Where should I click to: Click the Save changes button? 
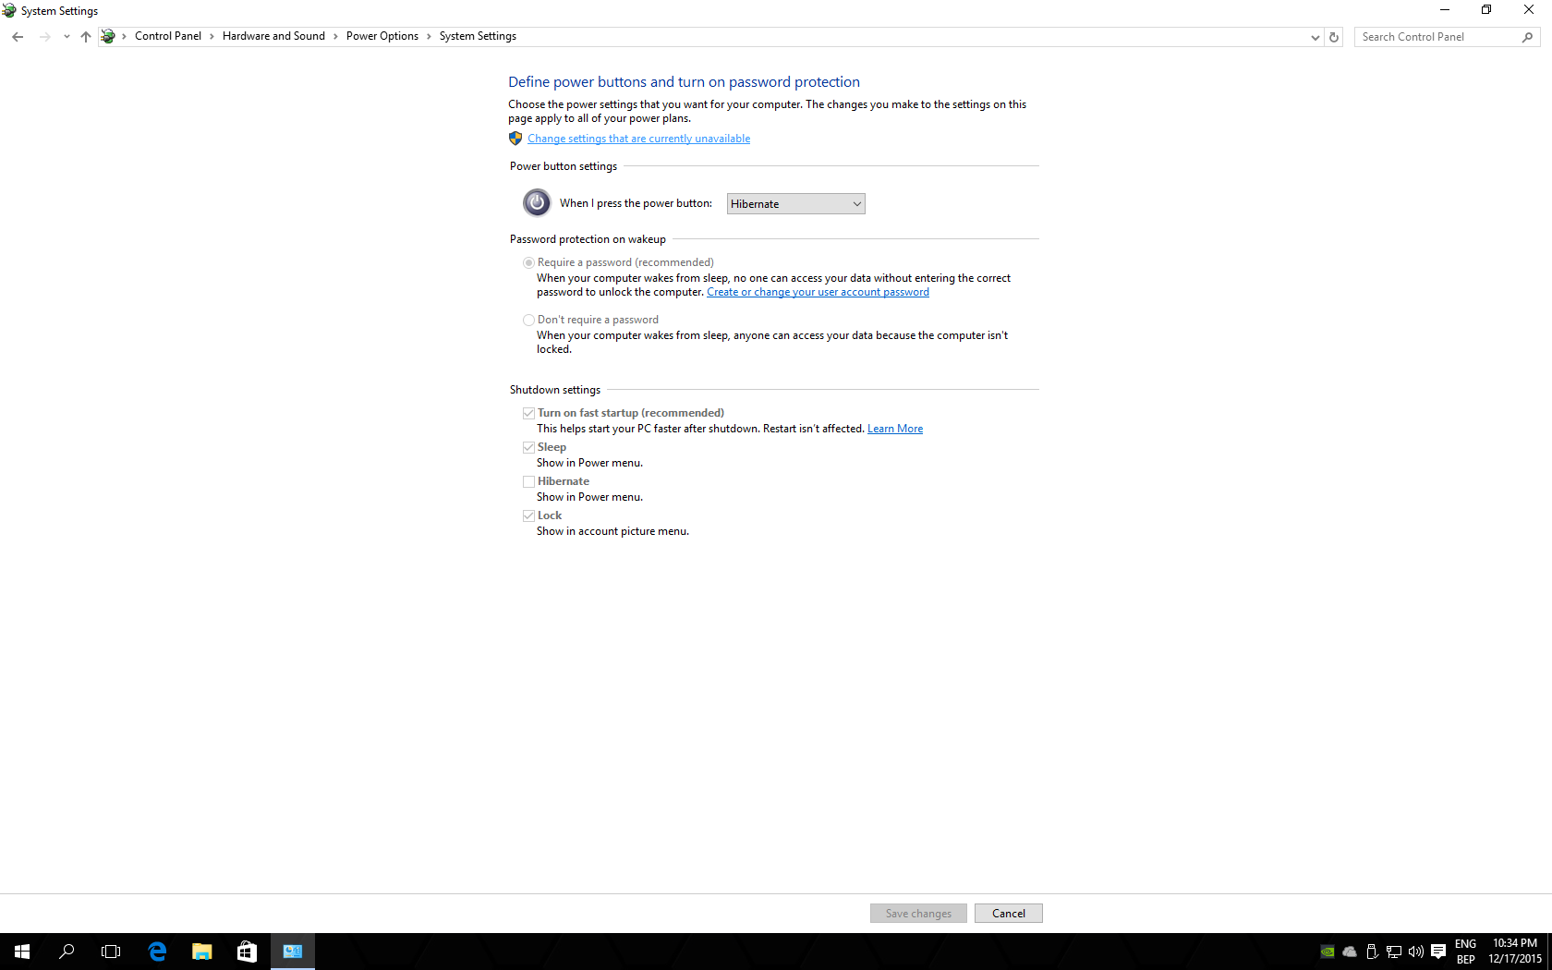pyautogui.click(x=918, y=914)
